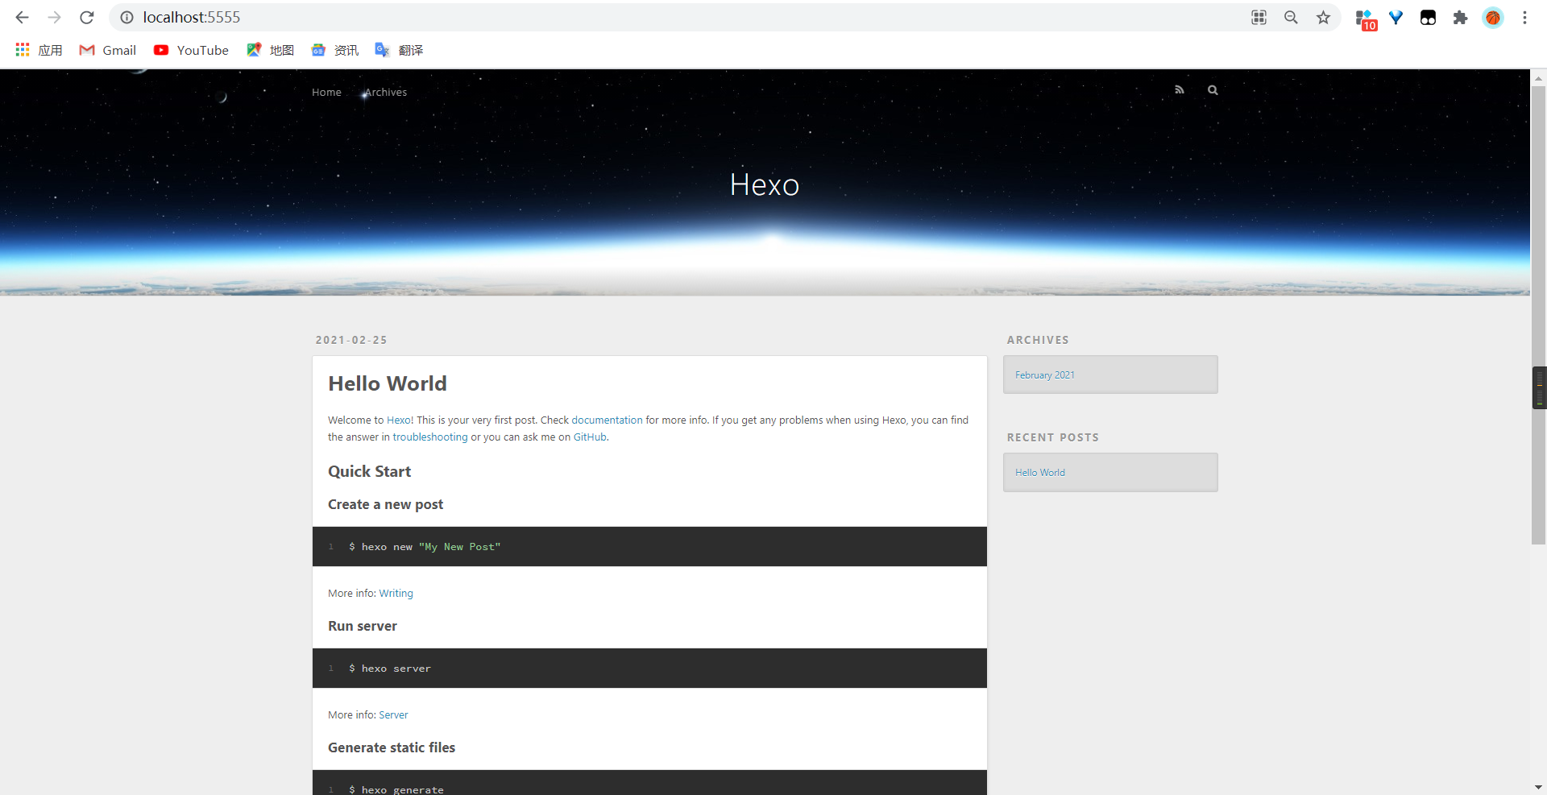Open the Hello World post title
The width and height of the screenshot is (1547, 795).
tap(387, 383)
